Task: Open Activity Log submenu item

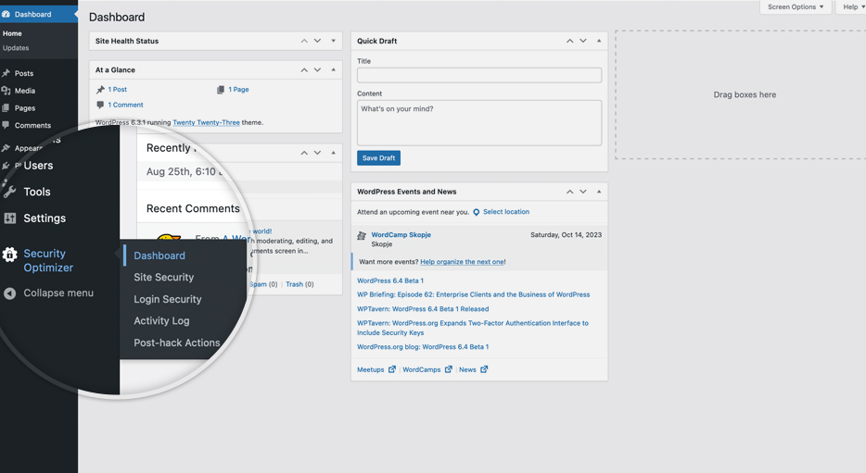Action: [161, 321]
